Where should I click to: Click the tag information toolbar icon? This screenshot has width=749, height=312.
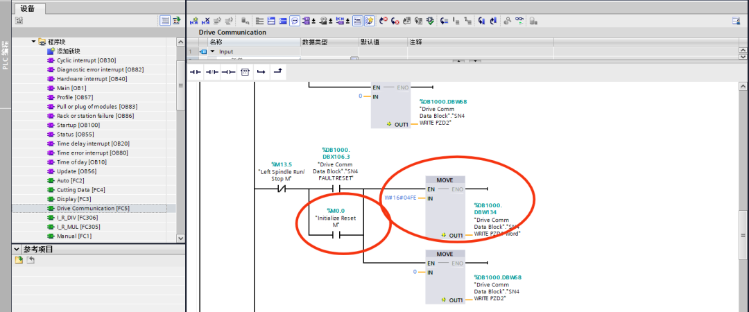[x=323, y=21]
